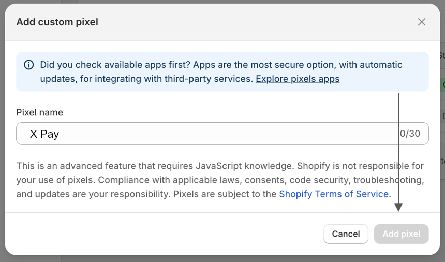Image resolution: width=445 pixels, height=262 pixels.
Task: Click the Add custom pixel title
Action: click(57, 22)
